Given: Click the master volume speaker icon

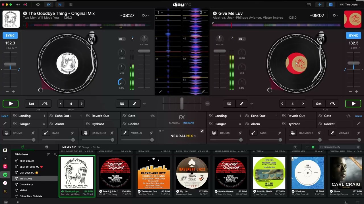Looking at the screenshot, I should 18,5.
